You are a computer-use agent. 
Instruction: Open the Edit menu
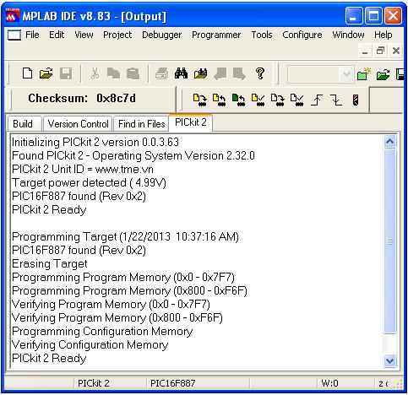coord(57,35)
